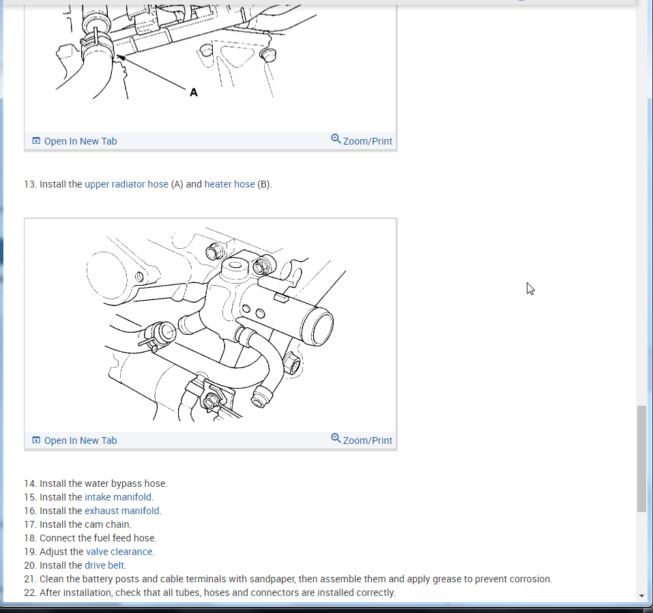Open the upper radiator hose link

click(x=127, y=184)
